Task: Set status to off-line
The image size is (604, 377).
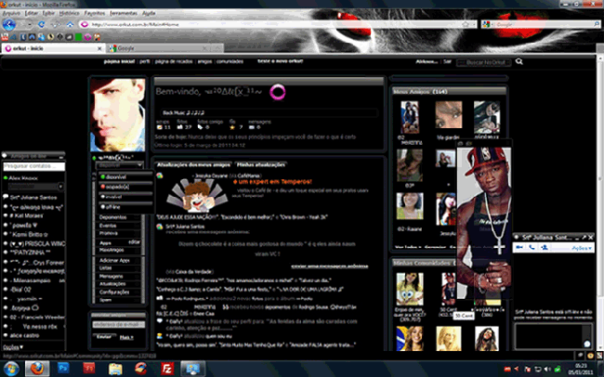Action: pos(125,207)
